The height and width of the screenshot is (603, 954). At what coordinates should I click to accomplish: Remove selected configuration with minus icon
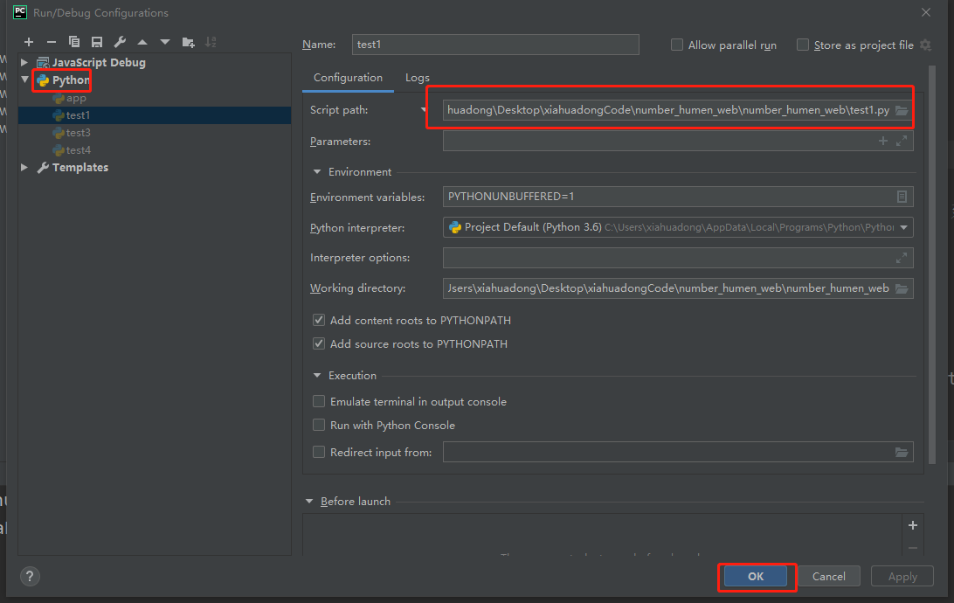51,42
